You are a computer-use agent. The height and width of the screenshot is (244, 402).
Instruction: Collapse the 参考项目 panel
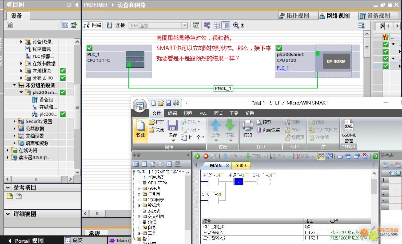[8, 188]
